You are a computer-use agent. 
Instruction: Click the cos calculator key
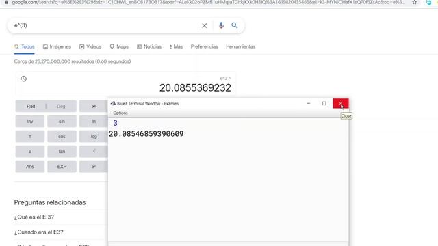tap(62, 137)
